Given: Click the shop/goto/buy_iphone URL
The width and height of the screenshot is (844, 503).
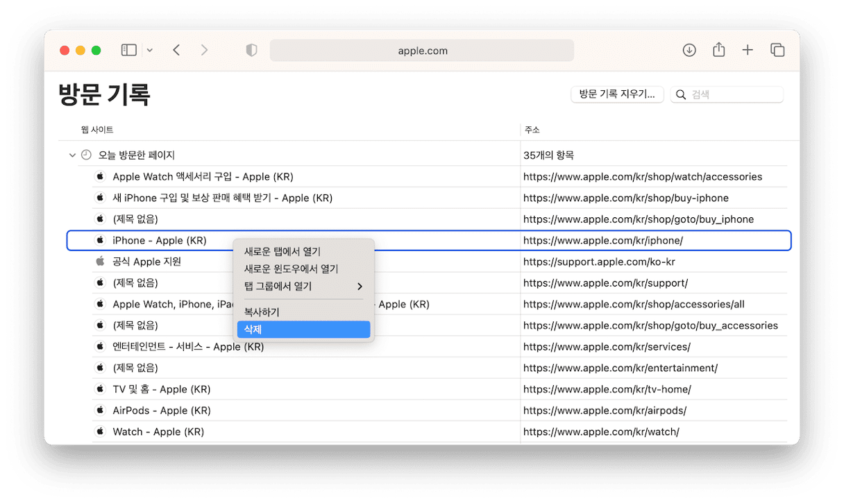Looking at the screenshot, I should (639, 219).
